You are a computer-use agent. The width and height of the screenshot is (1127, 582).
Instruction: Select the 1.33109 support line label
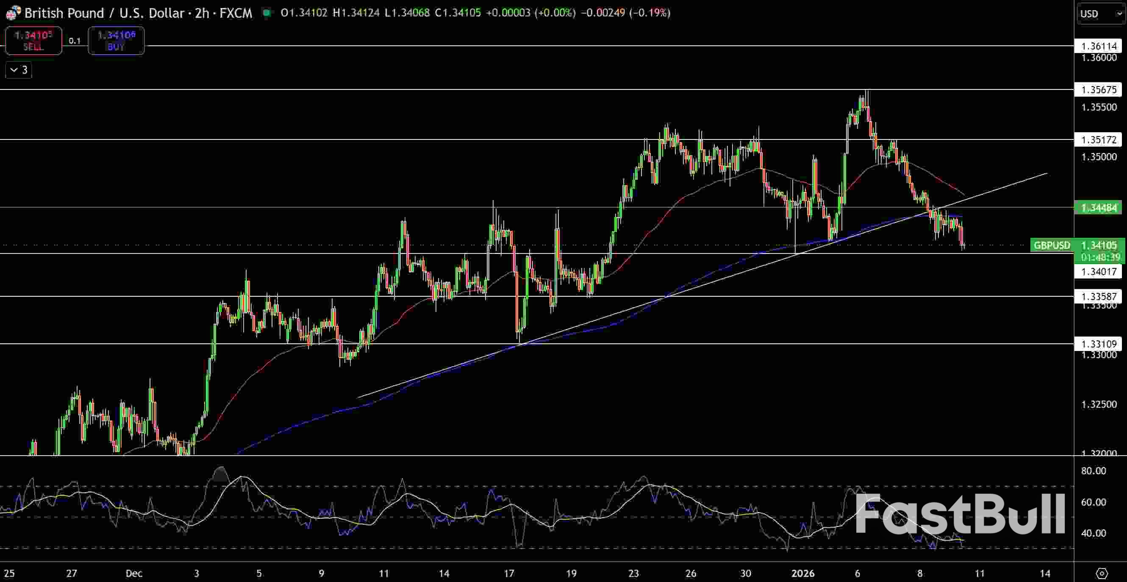tap(1098, 344)
